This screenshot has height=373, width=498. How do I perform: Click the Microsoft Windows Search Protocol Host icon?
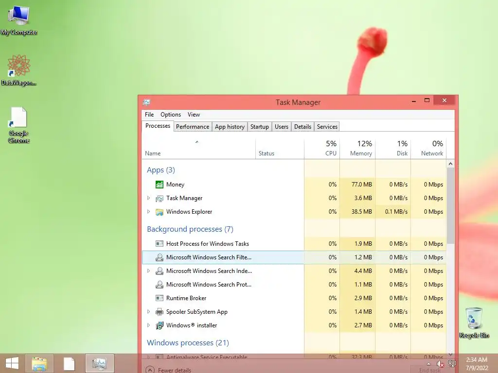(160, 285)
